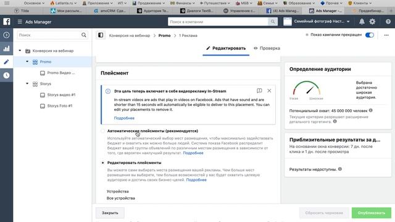395x222 pixels.
Task: Dismiss the In-Stream video notice
Action: 269,91
